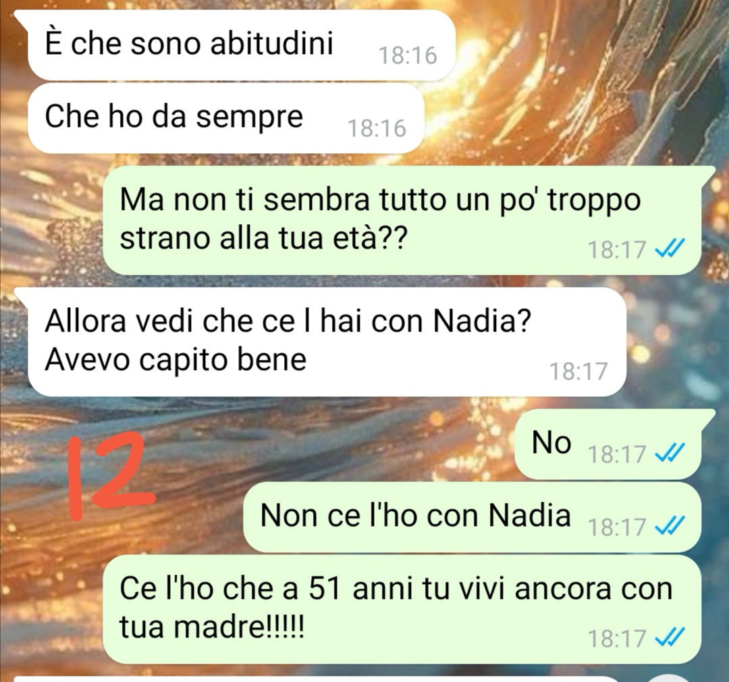Tap the words 'tua madre!!!!!'
This screenshot has height=682, width=729.
(x=212, y=627)
